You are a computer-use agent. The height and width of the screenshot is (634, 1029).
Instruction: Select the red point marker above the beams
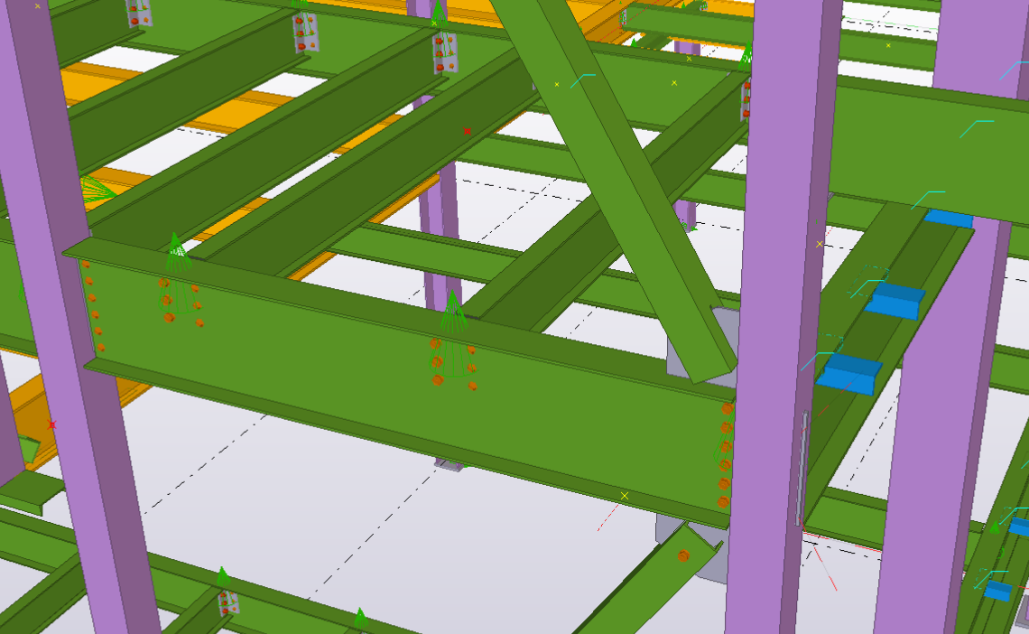click(x=467, y=131)
